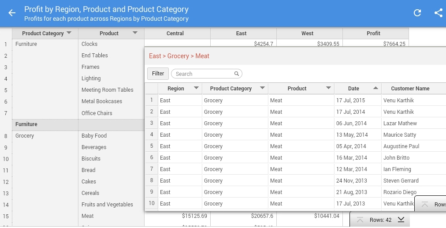Tap the back arrow in header
Image resolution: width=446 pixels, height=228 pixels.
click(x=12, y=13)
